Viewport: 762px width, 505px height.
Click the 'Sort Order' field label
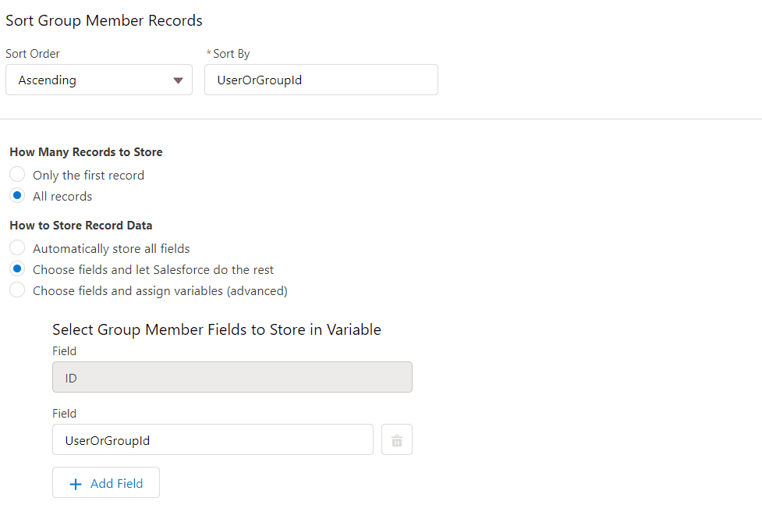click(x=33, y=54)
